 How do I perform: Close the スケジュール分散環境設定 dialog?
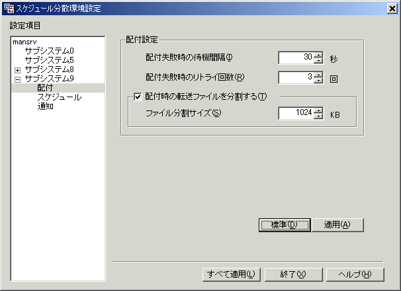click(x=392, y=9)
